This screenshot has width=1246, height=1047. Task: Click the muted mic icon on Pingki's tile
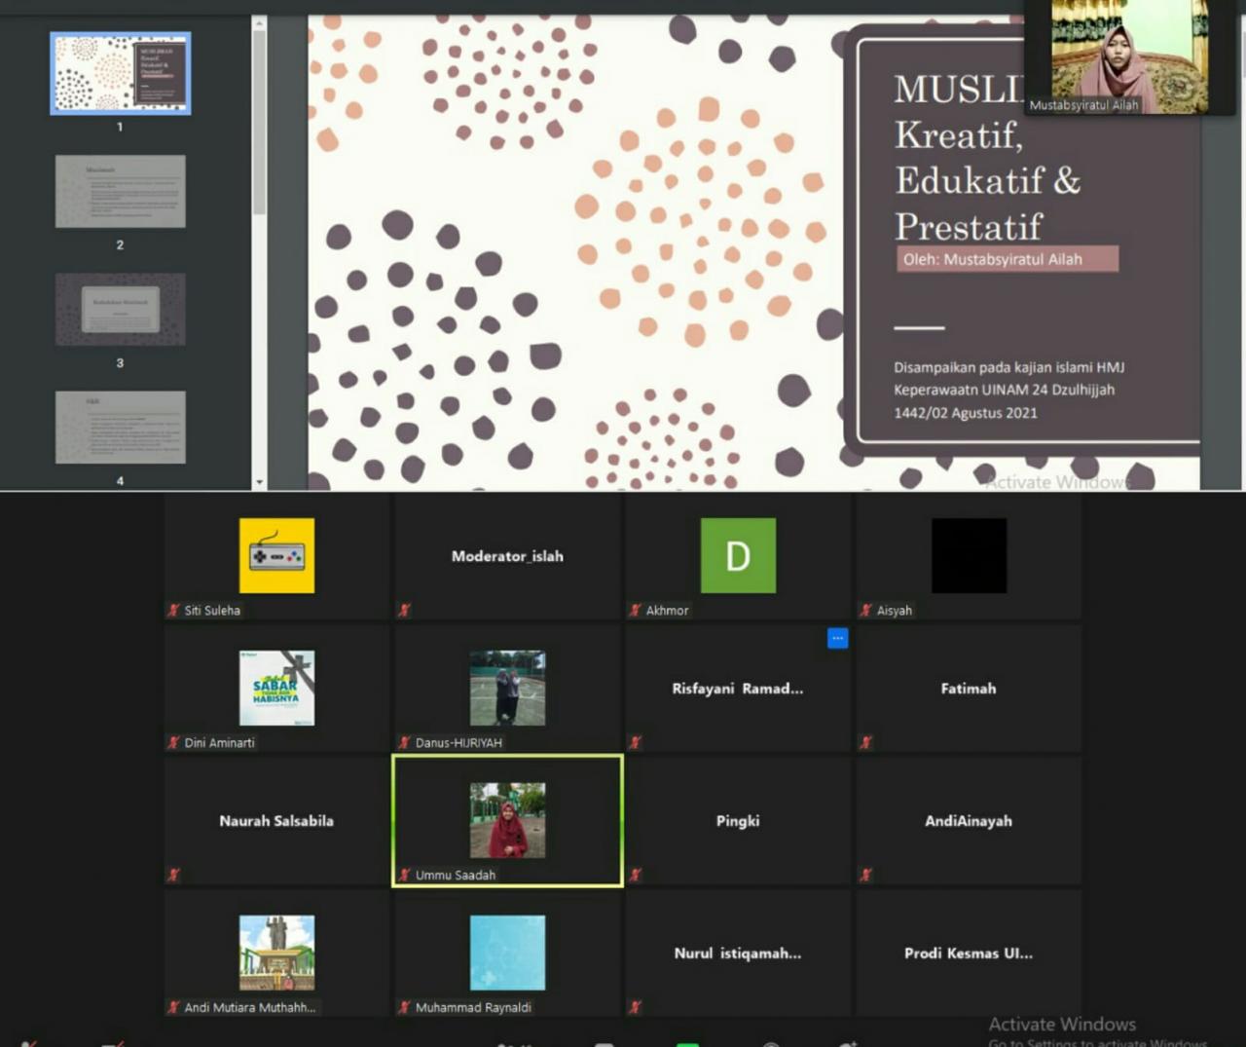[x=636, y=875]
